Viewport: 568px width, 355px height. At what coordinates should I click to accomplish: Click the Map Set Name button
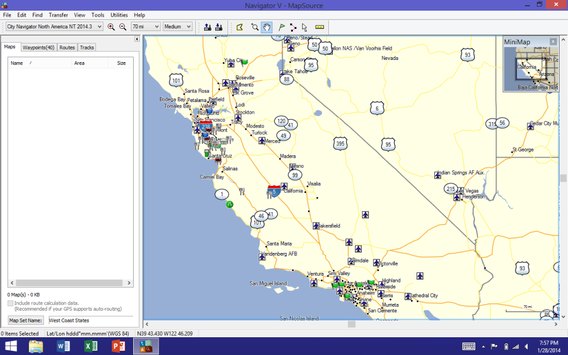click(x=26, y=320)
